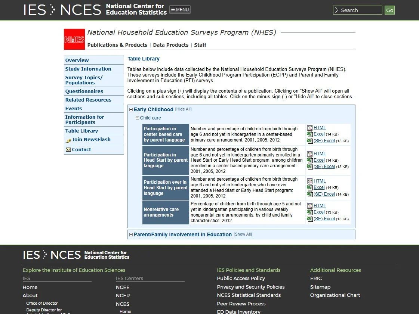Open footer Public Access Policy link

241,278
